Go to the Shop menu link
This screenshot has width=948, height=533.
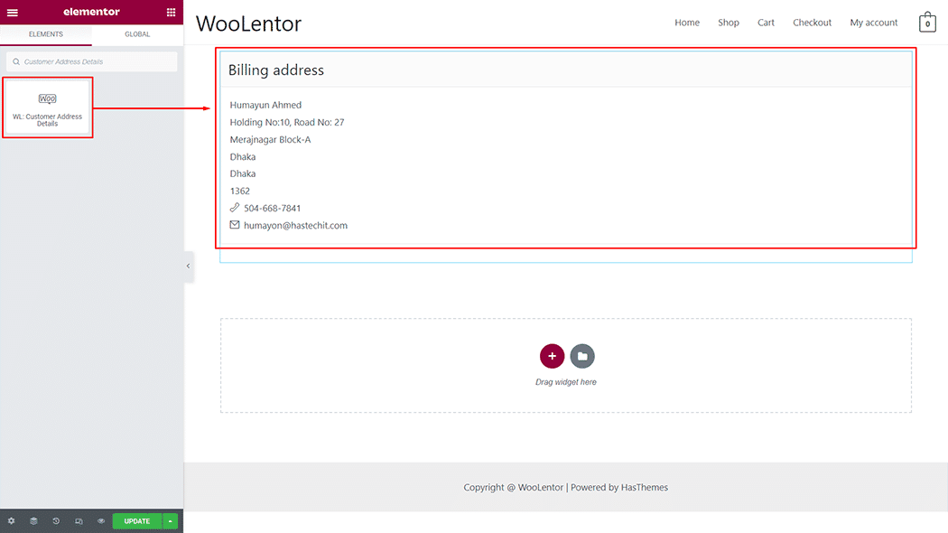pos(728,23)
